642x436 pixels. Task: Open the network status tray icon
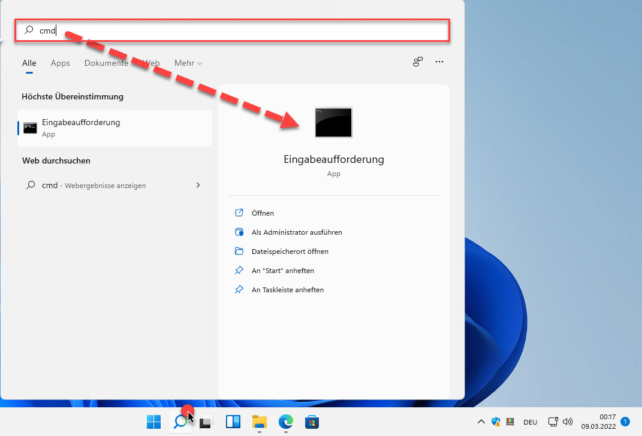(x=553, y=422)
